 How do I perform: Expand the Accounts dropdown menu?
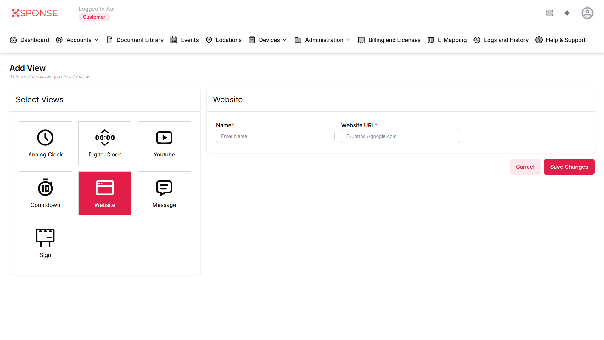coord(77,40)
